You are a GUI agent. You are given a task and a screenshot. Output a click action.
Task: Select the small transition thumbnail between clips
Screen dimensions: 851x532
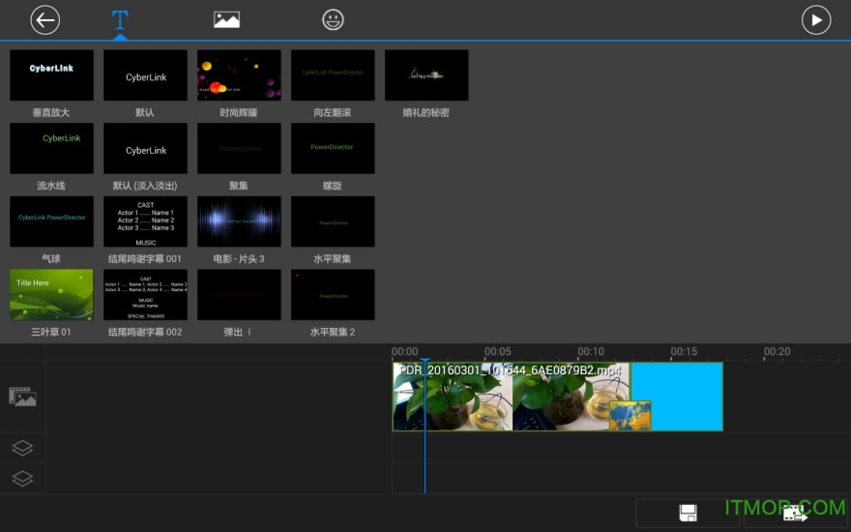(630, 416)
